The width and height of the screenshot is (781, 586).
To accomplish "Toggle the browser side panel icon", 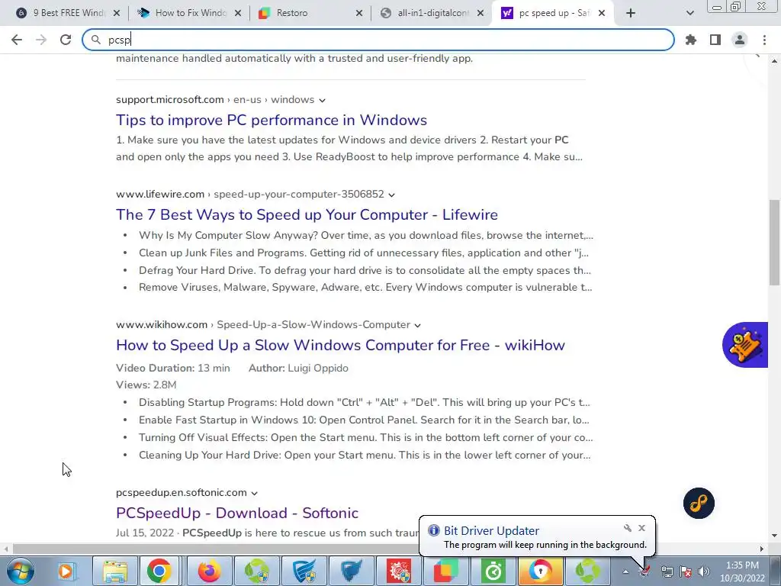I will (x=715, y=40).
